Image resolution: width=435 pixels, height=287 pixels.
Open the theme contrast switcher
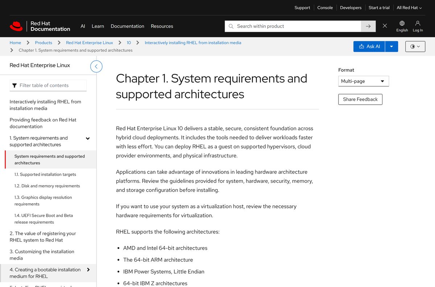click(415, 46)
